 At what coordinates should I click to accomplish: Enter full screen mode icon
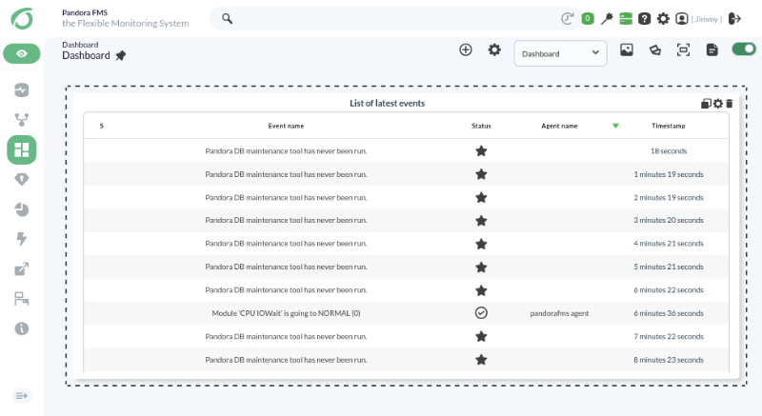tap(683, 50)
